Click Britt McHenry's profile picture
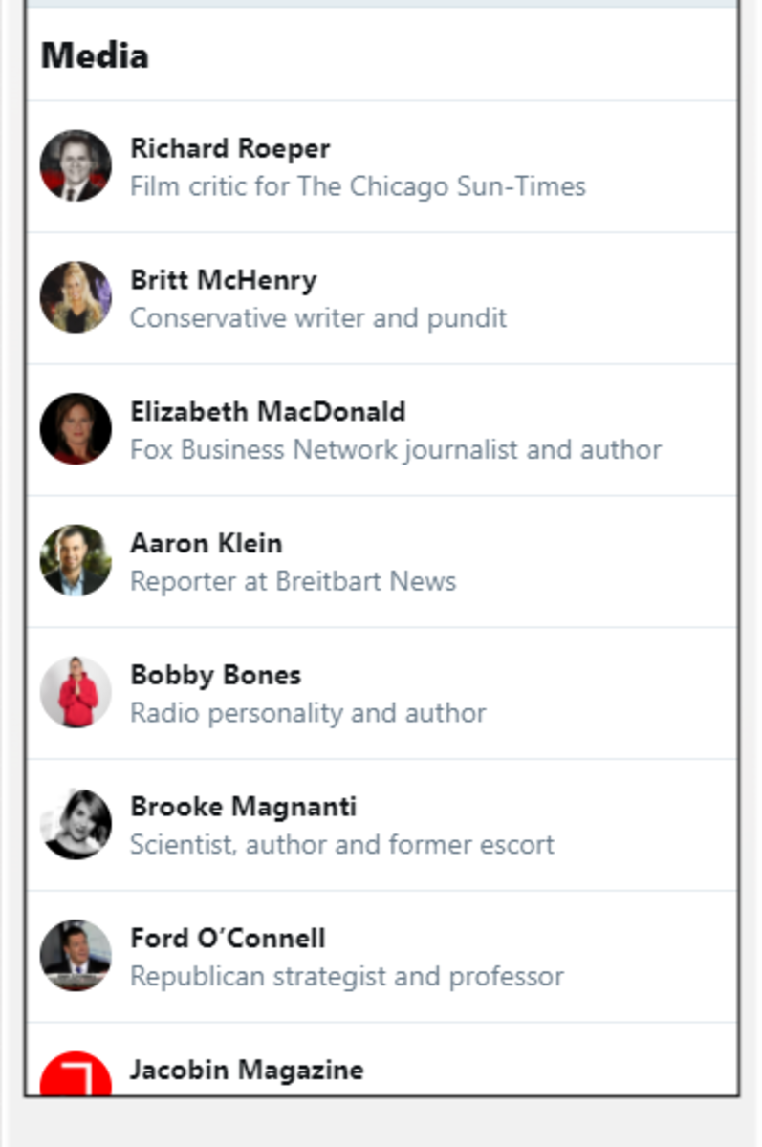Viewport: 762px width, 1147px height. (76, 298)
